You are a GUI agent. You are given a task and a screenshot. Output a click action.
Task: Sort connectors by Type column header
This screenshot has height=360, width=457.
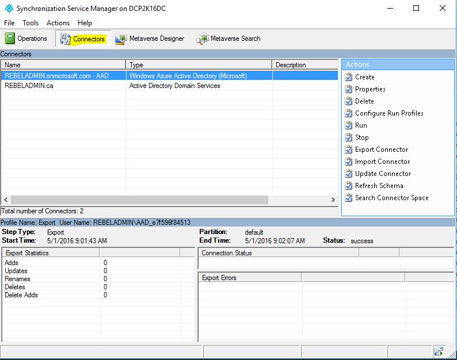199,64
